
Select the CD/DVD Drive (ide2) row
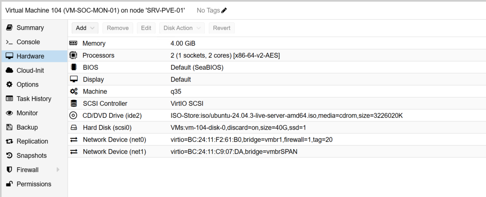click(112, 116)
